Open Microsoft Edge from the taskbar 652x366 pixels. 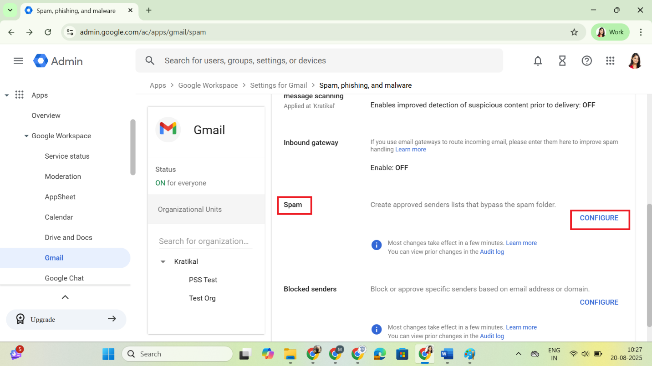point(380,354)
